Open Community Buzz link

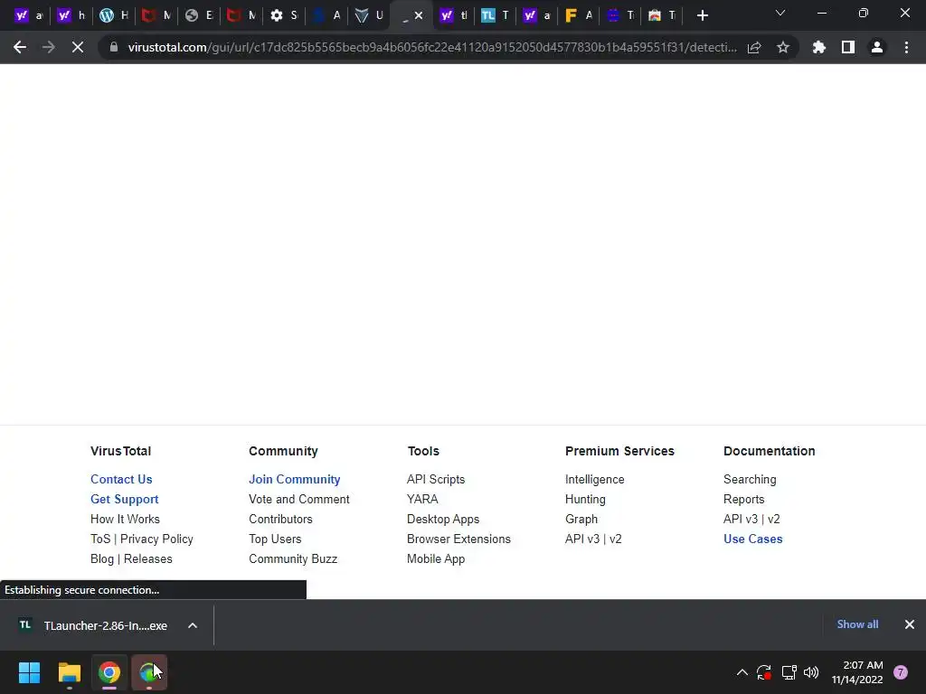[x=293, y=558]
